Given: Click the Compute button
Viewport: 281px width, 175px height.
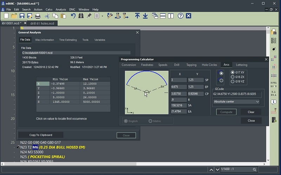Looking at the screenshot, I should pyautogui.click(x=226, y=112).
